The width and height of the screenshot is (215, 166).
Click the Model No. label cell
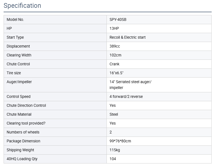click(x=15, y=19)
